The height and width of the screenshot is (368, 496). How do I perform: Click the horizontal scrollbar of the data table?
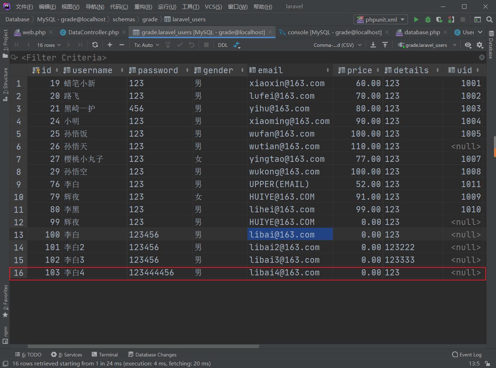143,346
